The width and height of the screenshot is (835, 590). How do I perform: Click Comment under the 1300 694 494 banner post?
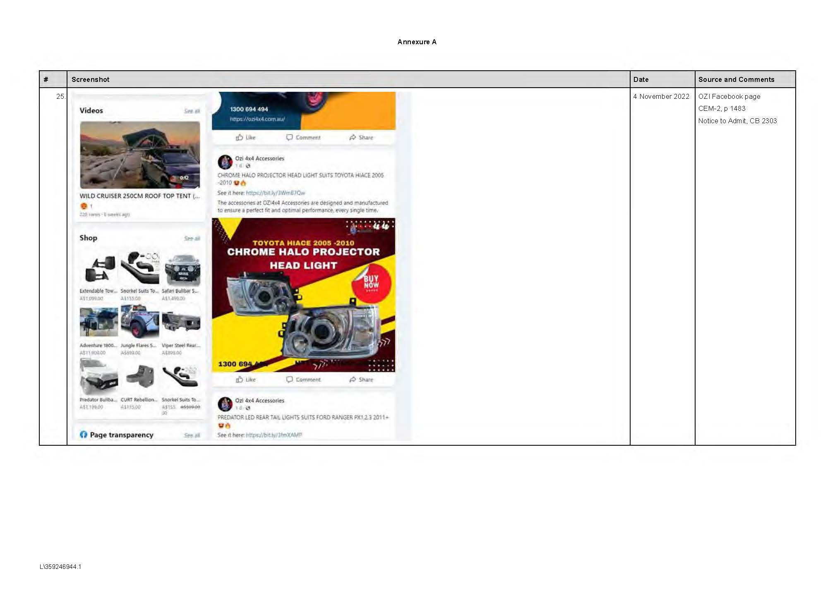pos(303,137)
